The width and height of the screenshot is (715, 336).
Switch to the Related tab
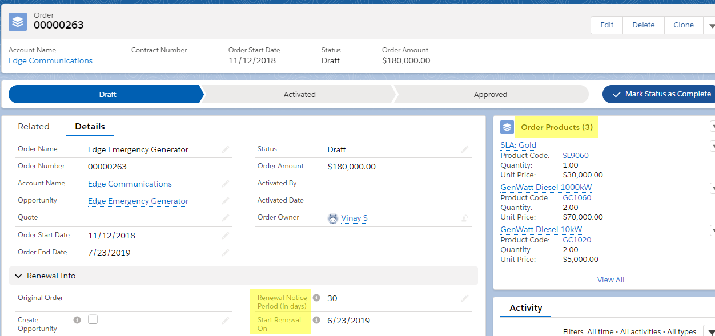click(x=34, y=127)
